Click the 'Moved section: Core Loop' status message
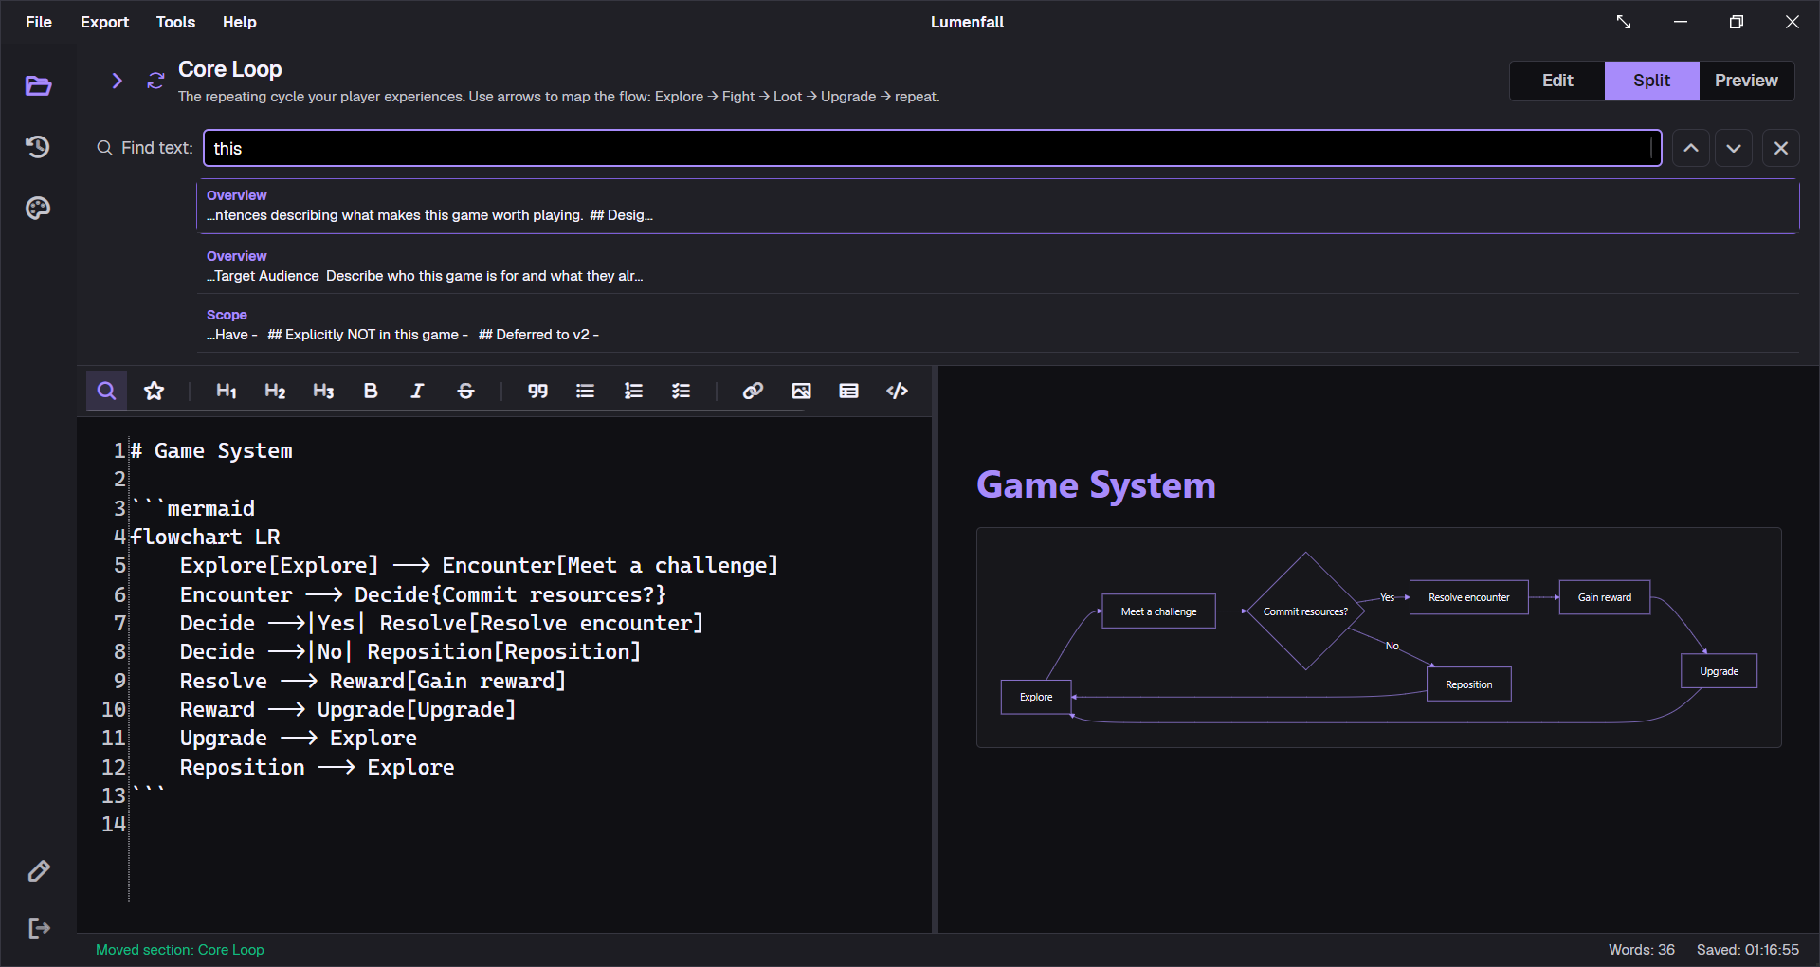The image size is (1820, 967). coord(180,950)
